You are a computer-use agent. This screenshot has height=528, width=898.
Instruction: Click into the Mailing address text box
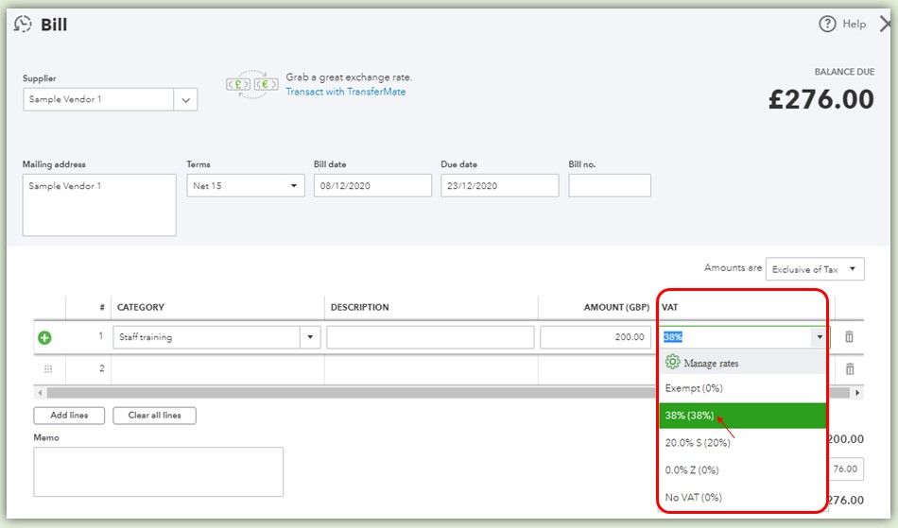point(99,205)
